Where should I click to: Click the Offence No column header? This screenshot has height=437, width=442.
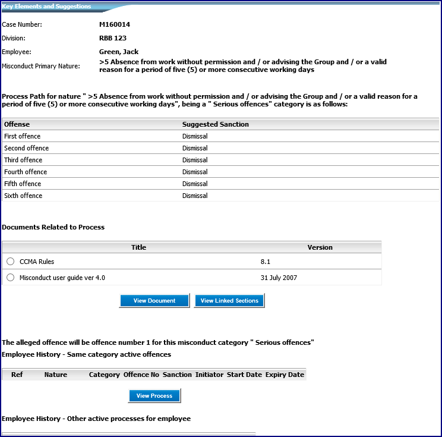coord(141,375)
